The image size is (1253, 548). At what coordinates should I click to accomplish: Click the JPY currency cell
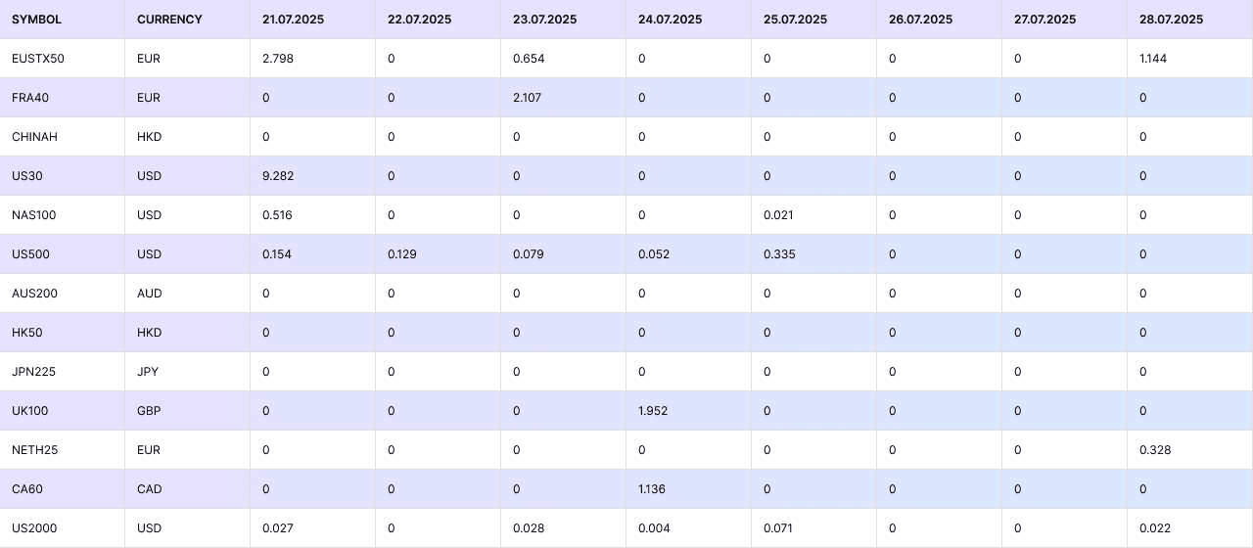pyautogui.click(x=188, y=372)
